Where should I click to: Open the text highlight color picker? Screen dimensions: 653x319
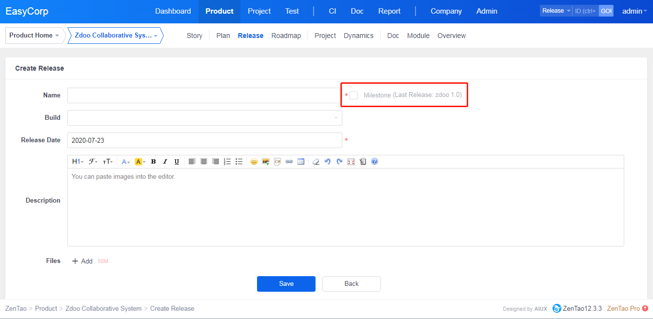[x=140, y=162]
